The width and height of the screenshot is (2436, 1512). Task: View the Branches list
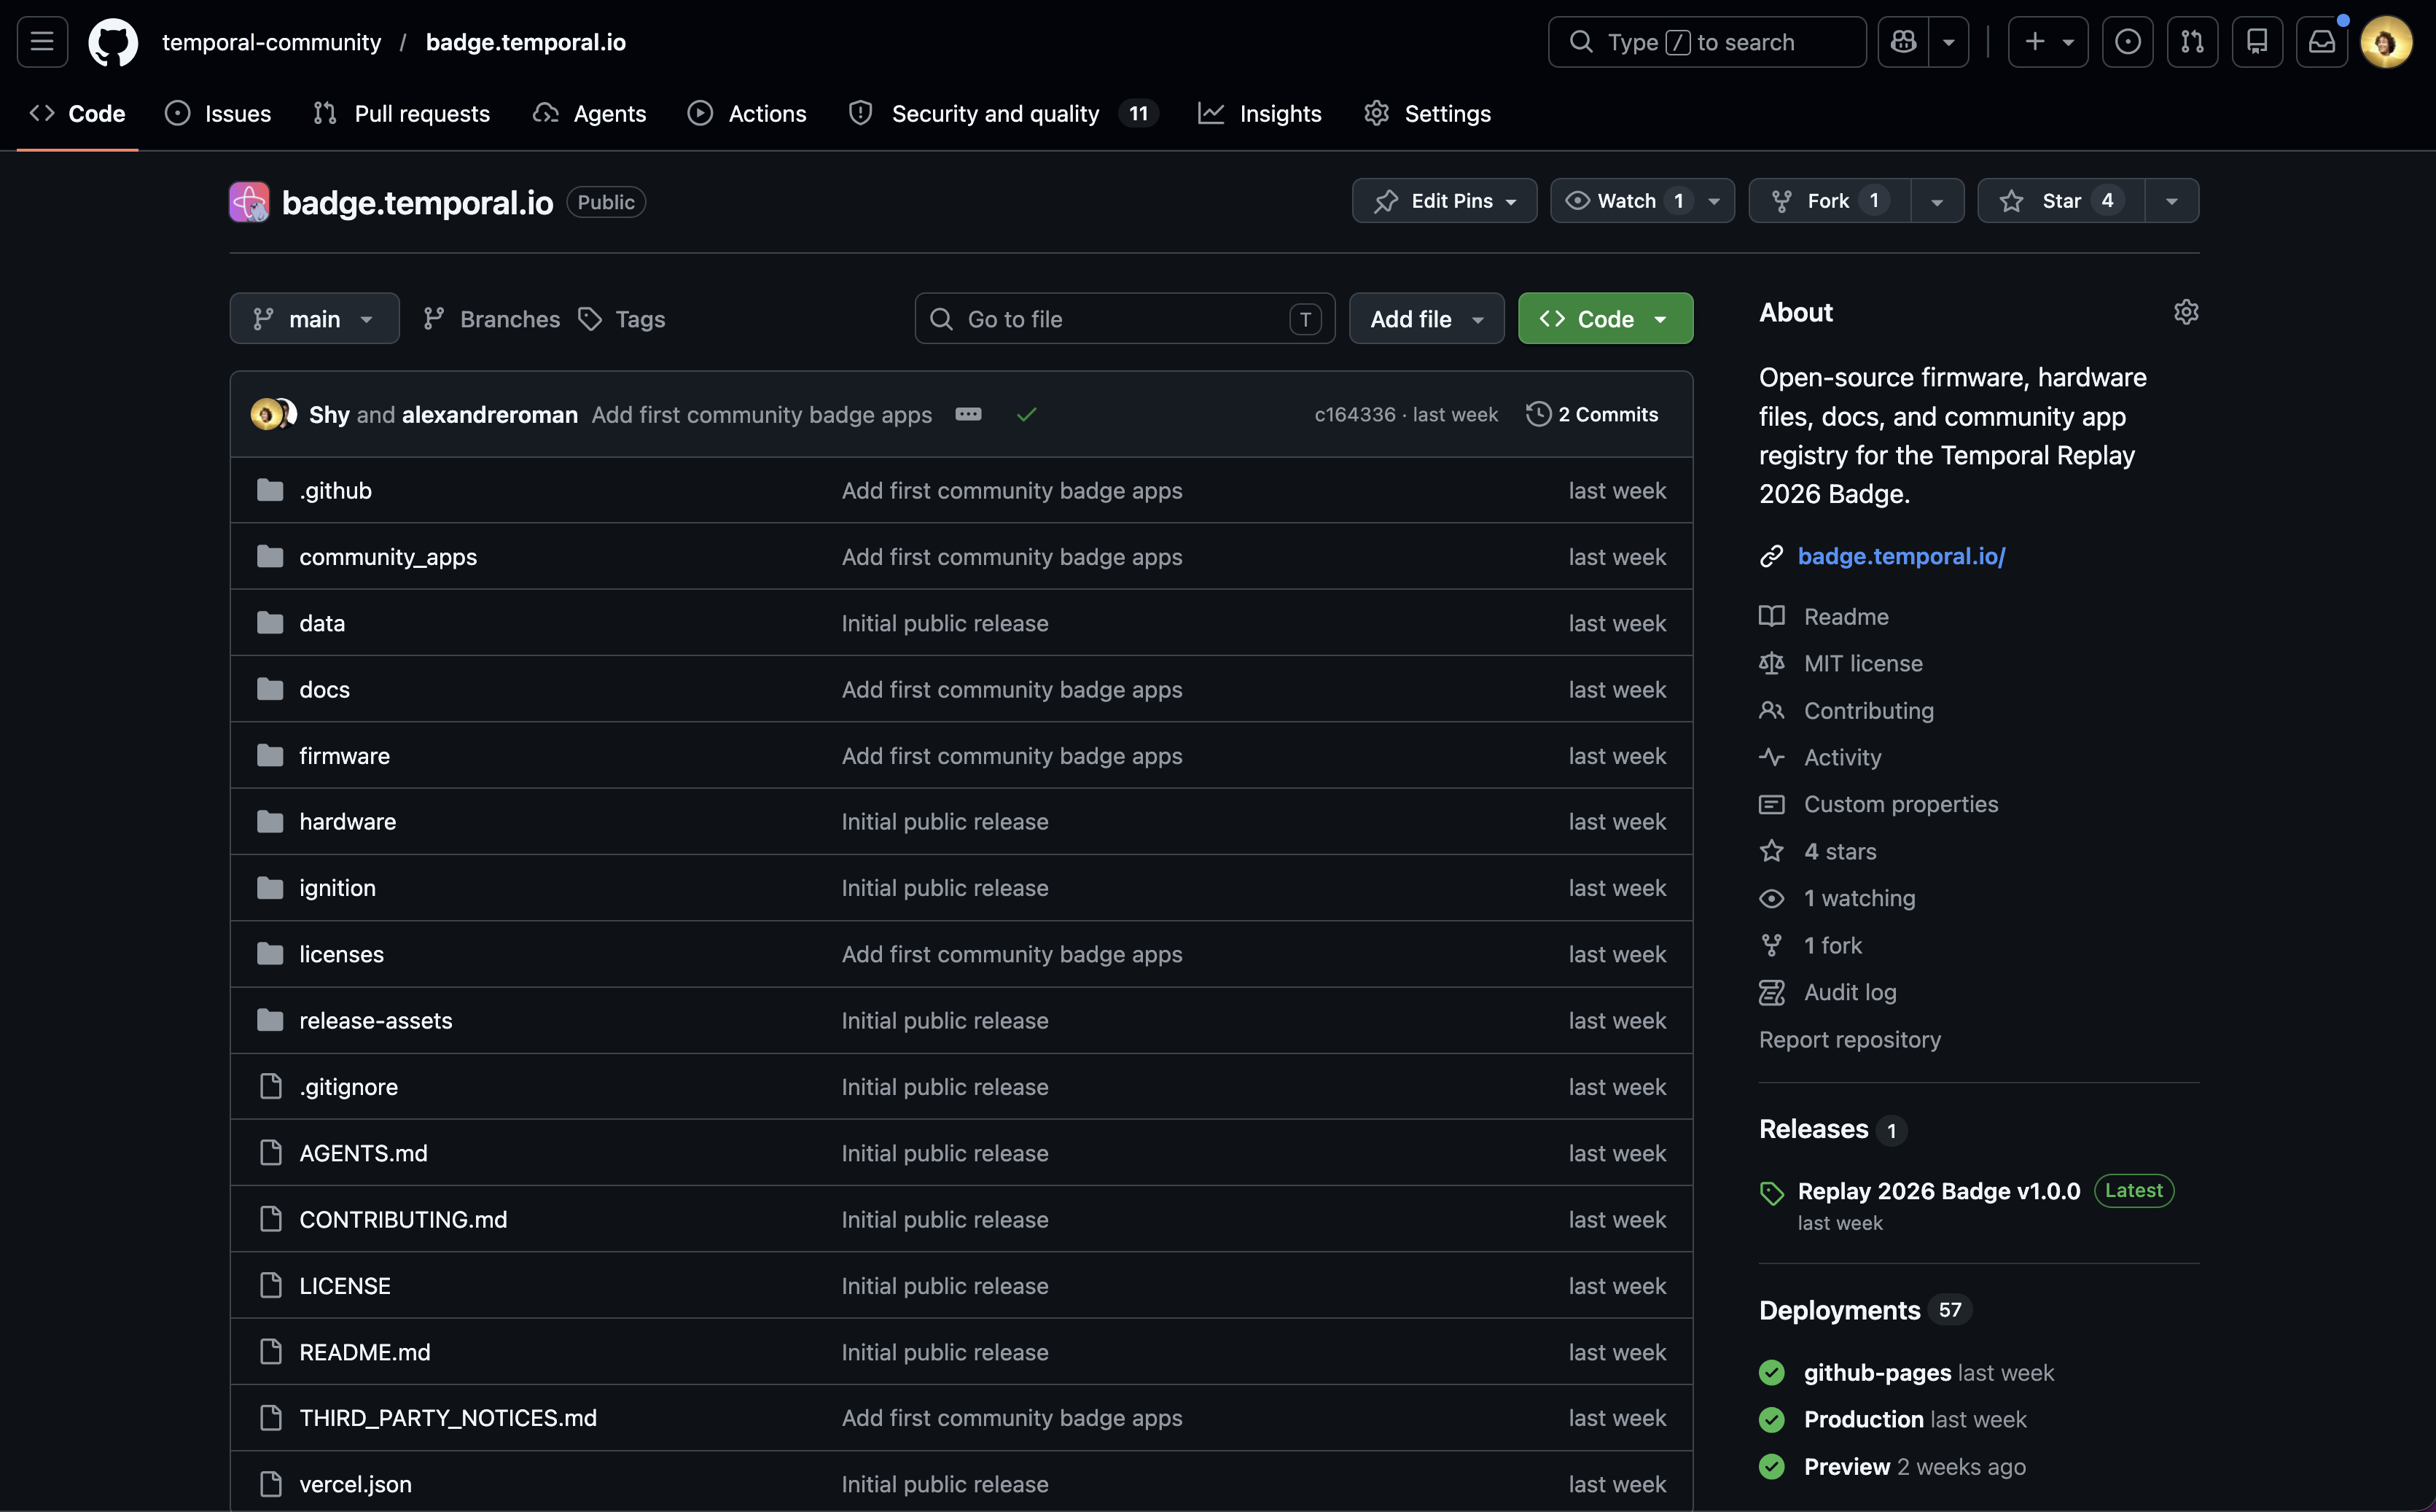click(x=491, y=319)
